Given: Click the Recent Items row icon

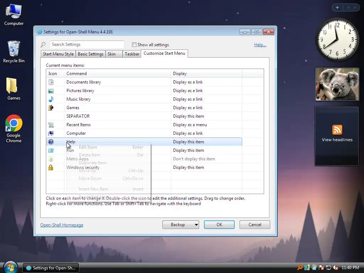Looking at the screenshot, I should (x=51, y=125).
